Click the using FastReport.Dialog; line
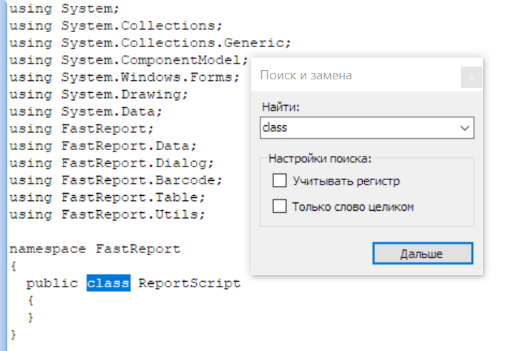The width and height of the screenshot is (516, 351). coord(112,163)
